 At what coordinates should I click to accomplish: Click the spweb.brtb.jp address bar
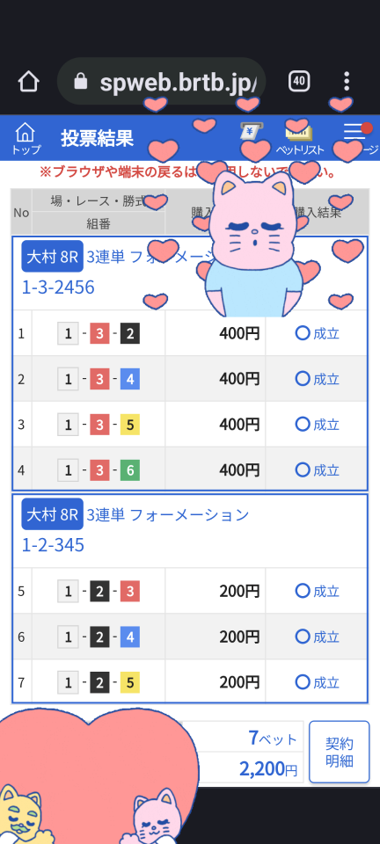coord(162,81)
